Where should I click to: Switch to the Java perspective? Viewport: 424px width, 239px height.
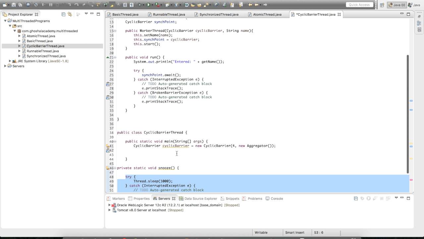pos(413,5)
